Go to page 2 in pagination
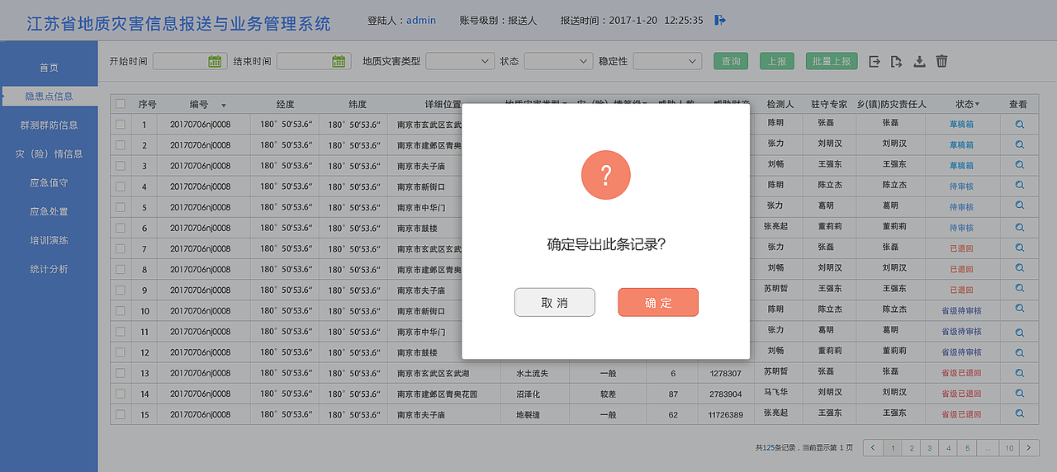The image size is (1057, 472). click(x=910, y=448)
